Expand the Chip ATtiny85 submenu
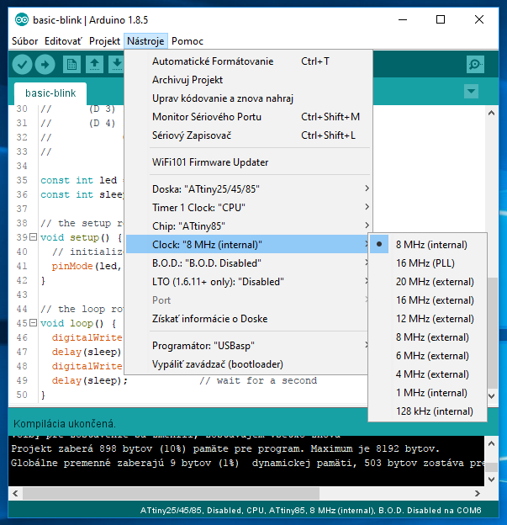Image resolution: width=507 pixels, height=525 pixels. [x=248, y=226]
